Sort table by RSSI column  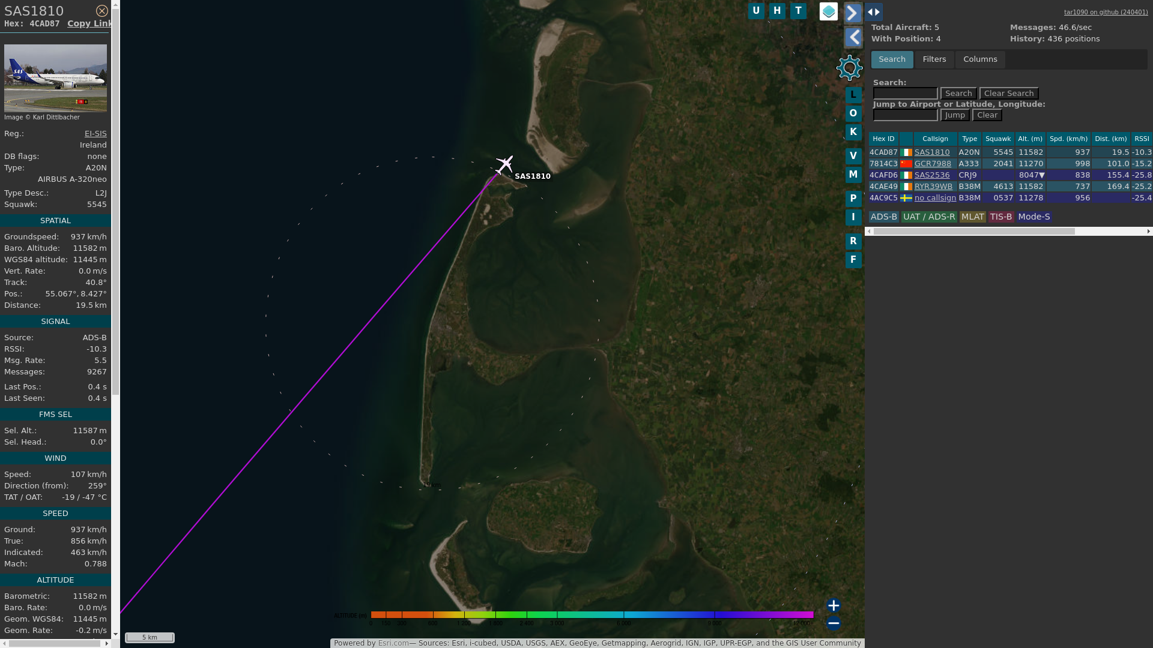pos(1142,139)
